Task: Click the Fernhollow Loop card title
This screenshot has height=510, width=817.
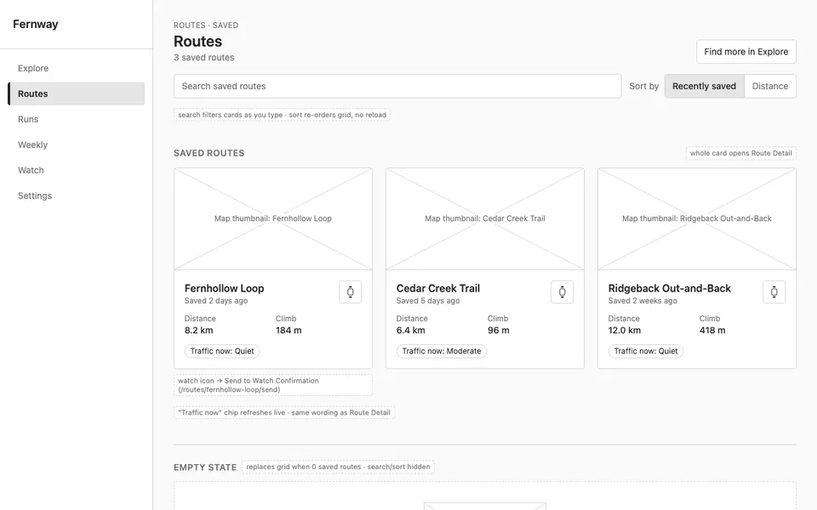Action: coord(224,288)
